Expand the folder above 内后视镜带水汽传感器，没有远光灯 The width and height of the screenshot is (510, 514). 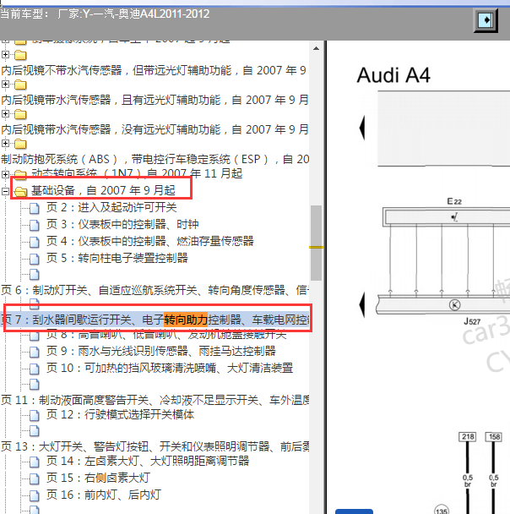tap(5, 114)
